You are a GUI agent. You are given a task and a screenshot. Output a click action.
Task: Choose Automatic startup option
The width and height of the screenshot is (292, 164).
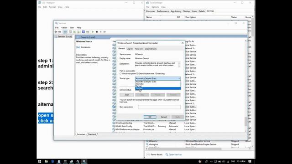(158, 84)
